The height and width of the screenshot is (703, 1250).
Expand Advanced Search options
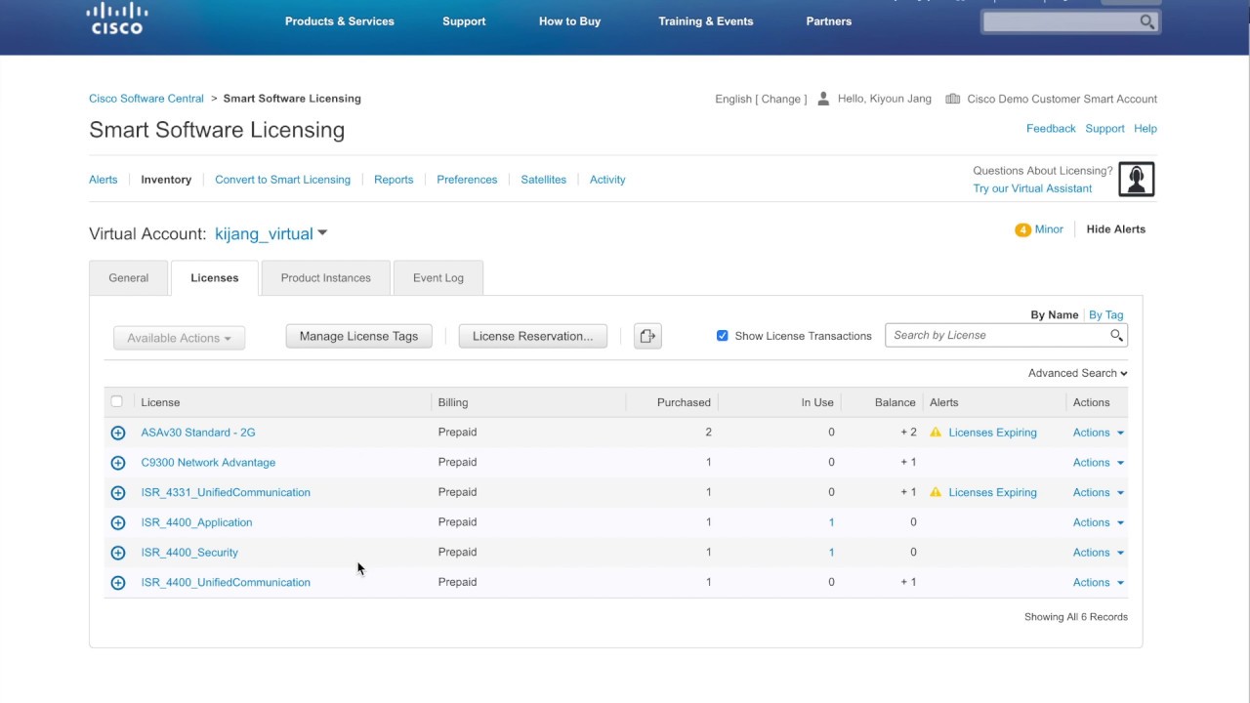point(1077,373)
